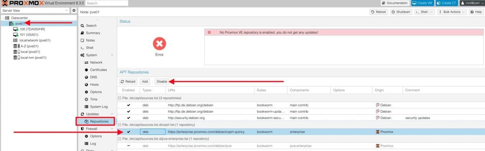Click the Suites column header

click(270, 90)
